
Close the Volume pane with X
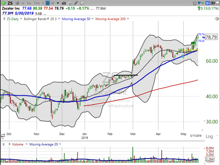point(4,144)
